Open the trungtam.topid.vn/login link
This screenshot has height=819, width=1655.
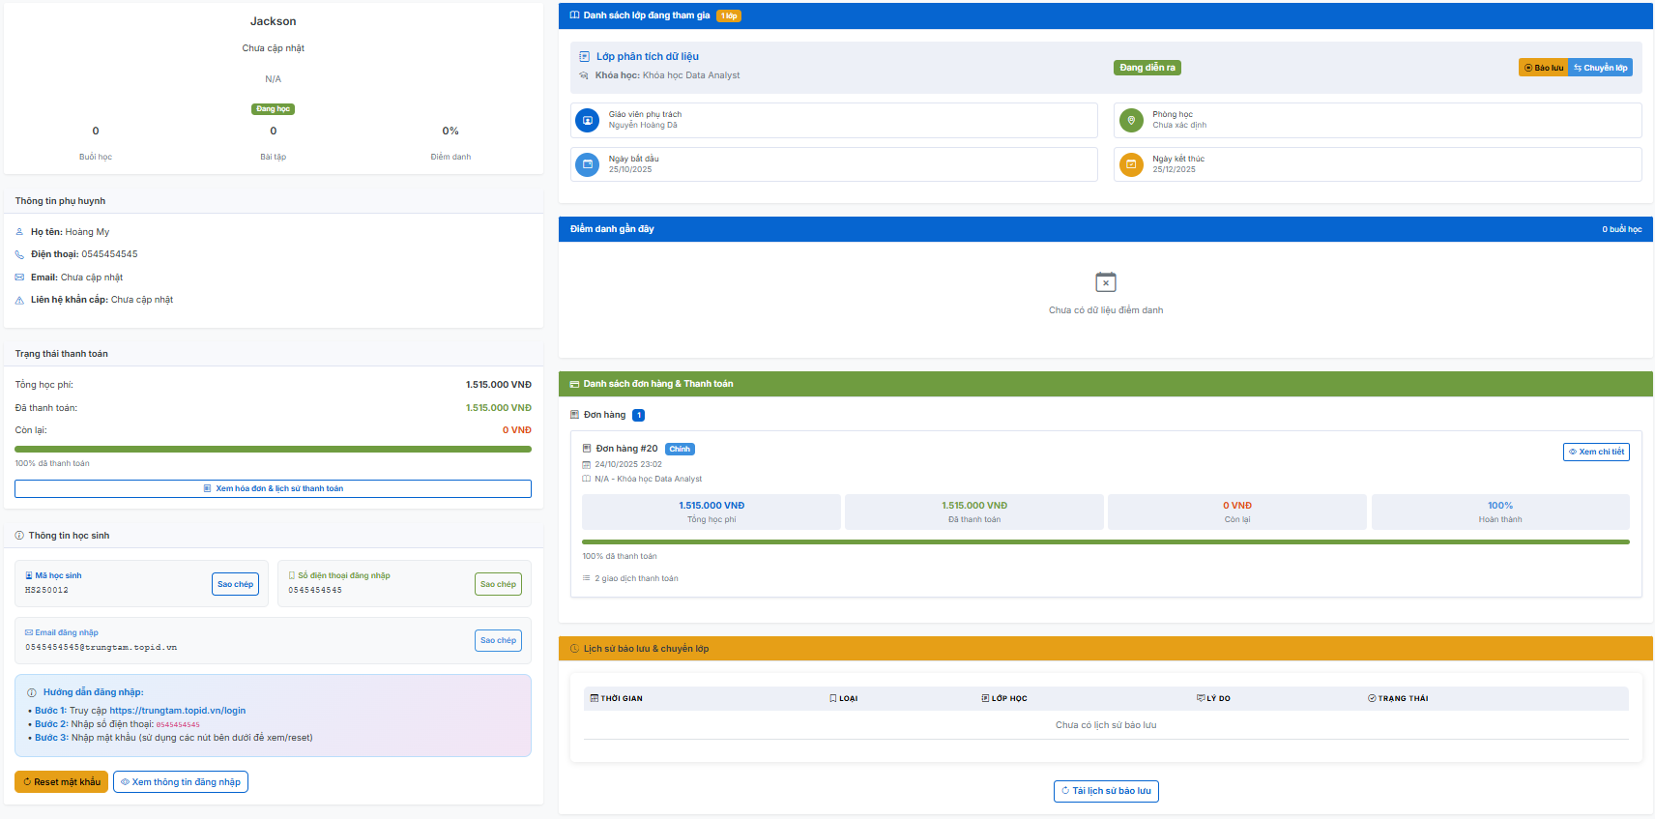177,711
